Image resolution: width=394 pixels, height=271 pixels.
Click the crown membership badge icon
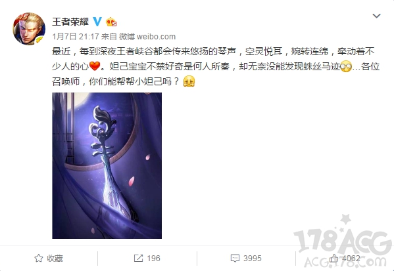[x=111, y=22]
